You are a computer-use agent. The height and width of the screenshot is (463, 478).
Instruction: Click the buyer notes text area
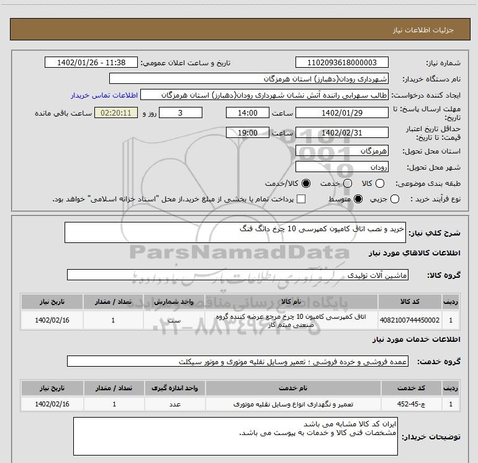pyautogui.click(x=235, y=436)
